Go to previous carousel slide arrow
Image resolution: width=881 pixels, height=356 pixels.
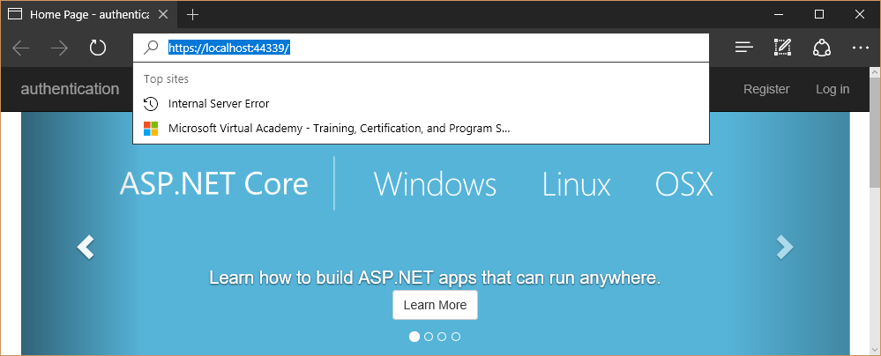click(86, 248)
